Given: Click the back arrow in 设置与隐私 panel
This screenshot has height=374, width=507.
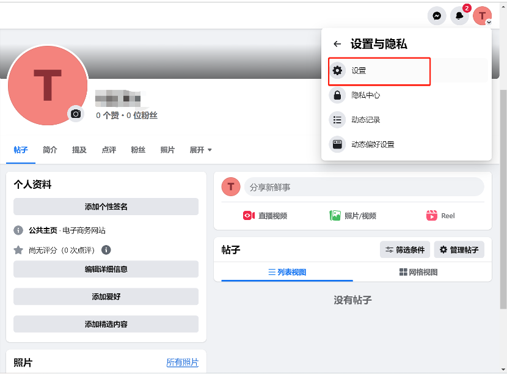Looking at the screenshot, I should (x=337, y=43).
